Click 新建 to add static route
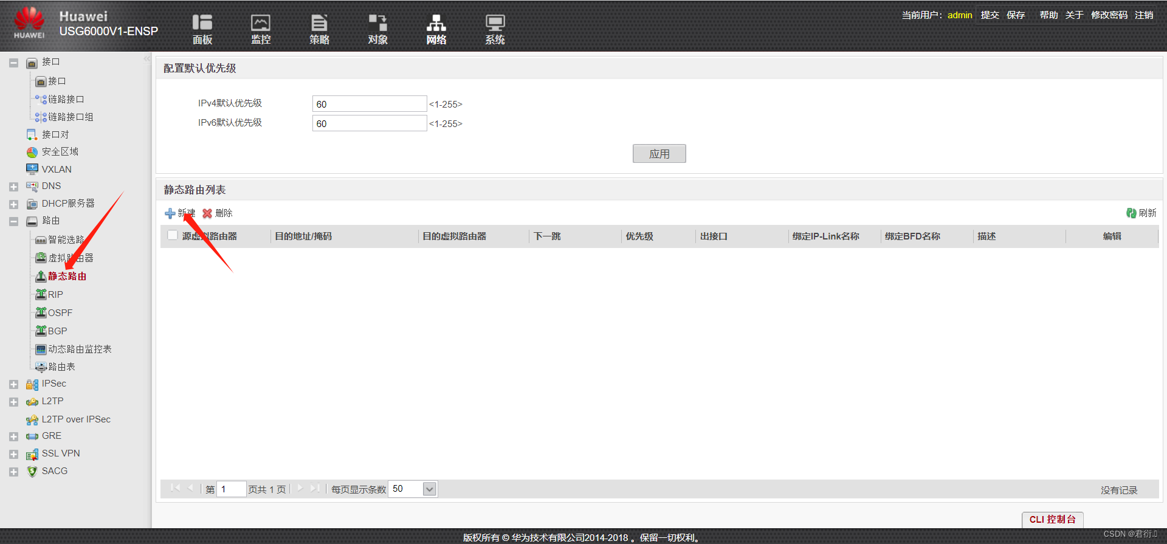 click(x=180, y=213)
